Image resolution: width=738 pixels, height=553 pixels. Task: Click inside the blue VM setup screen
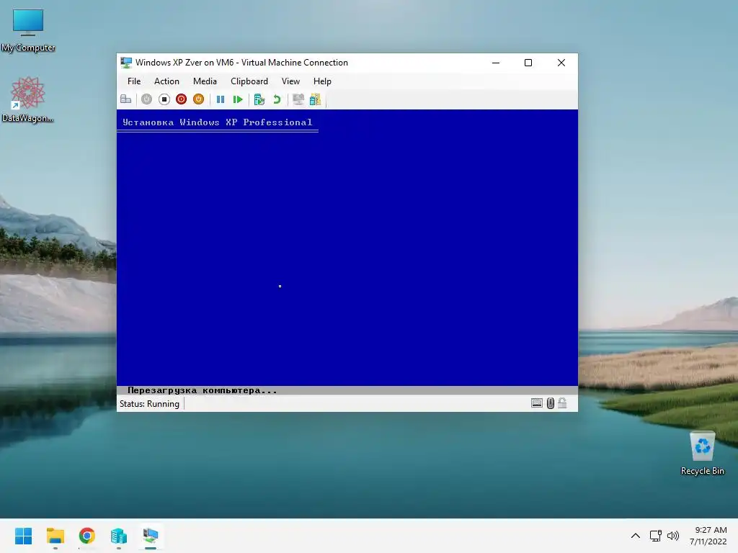[347, 248]
